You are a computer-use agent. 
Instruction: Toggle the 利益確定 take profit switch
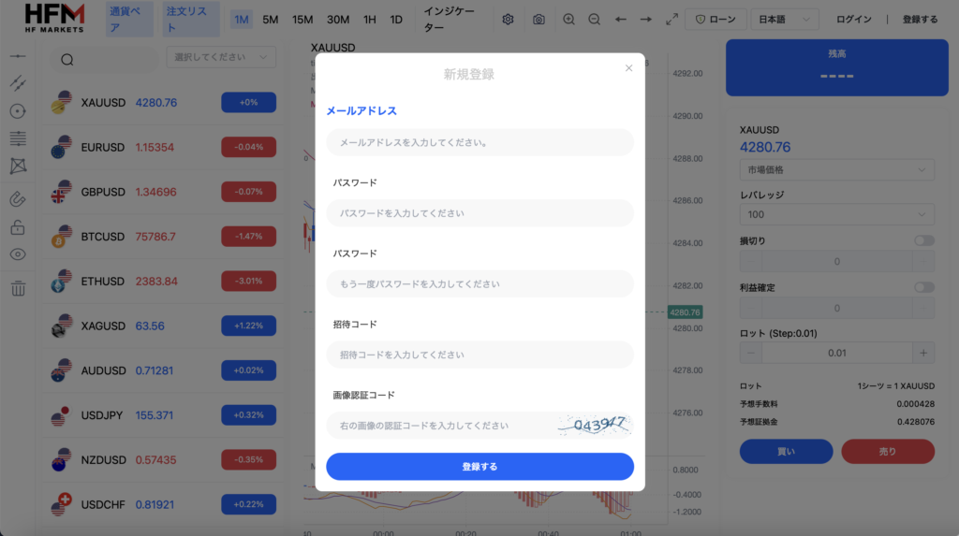tap(924, 287)
